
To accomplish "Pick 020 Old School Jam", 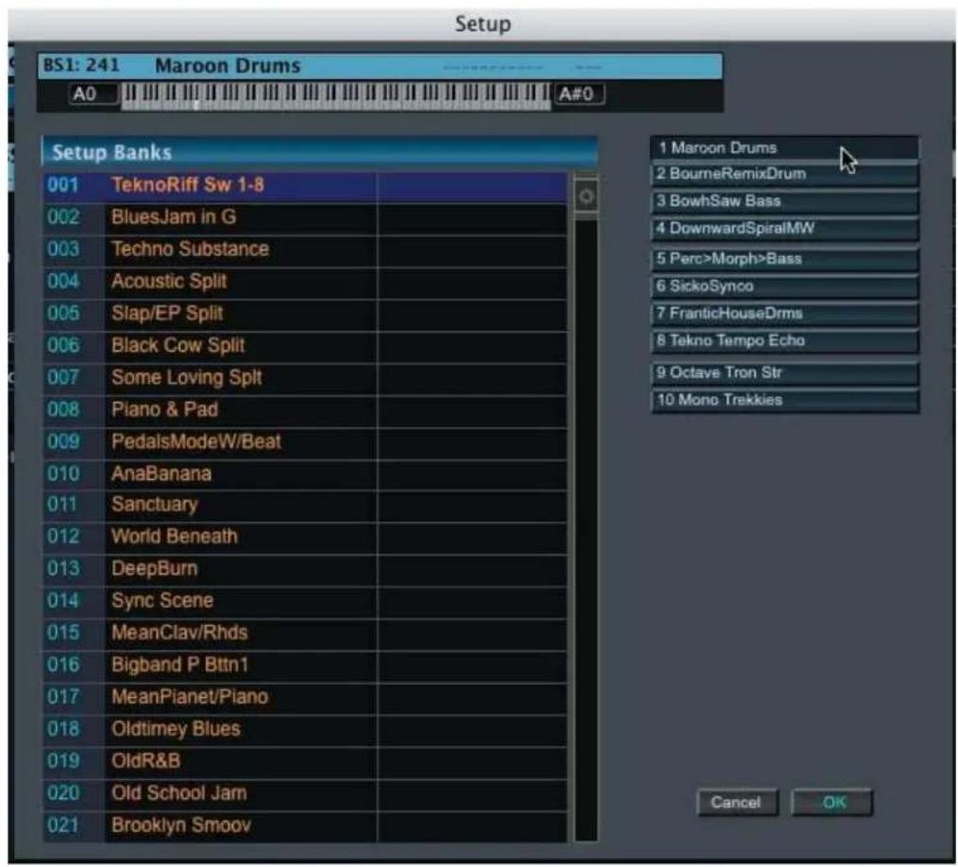I will 304,794.
